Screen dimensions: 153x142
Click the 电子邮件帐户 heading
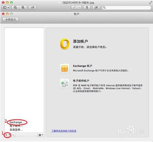[x=81, y=81]
